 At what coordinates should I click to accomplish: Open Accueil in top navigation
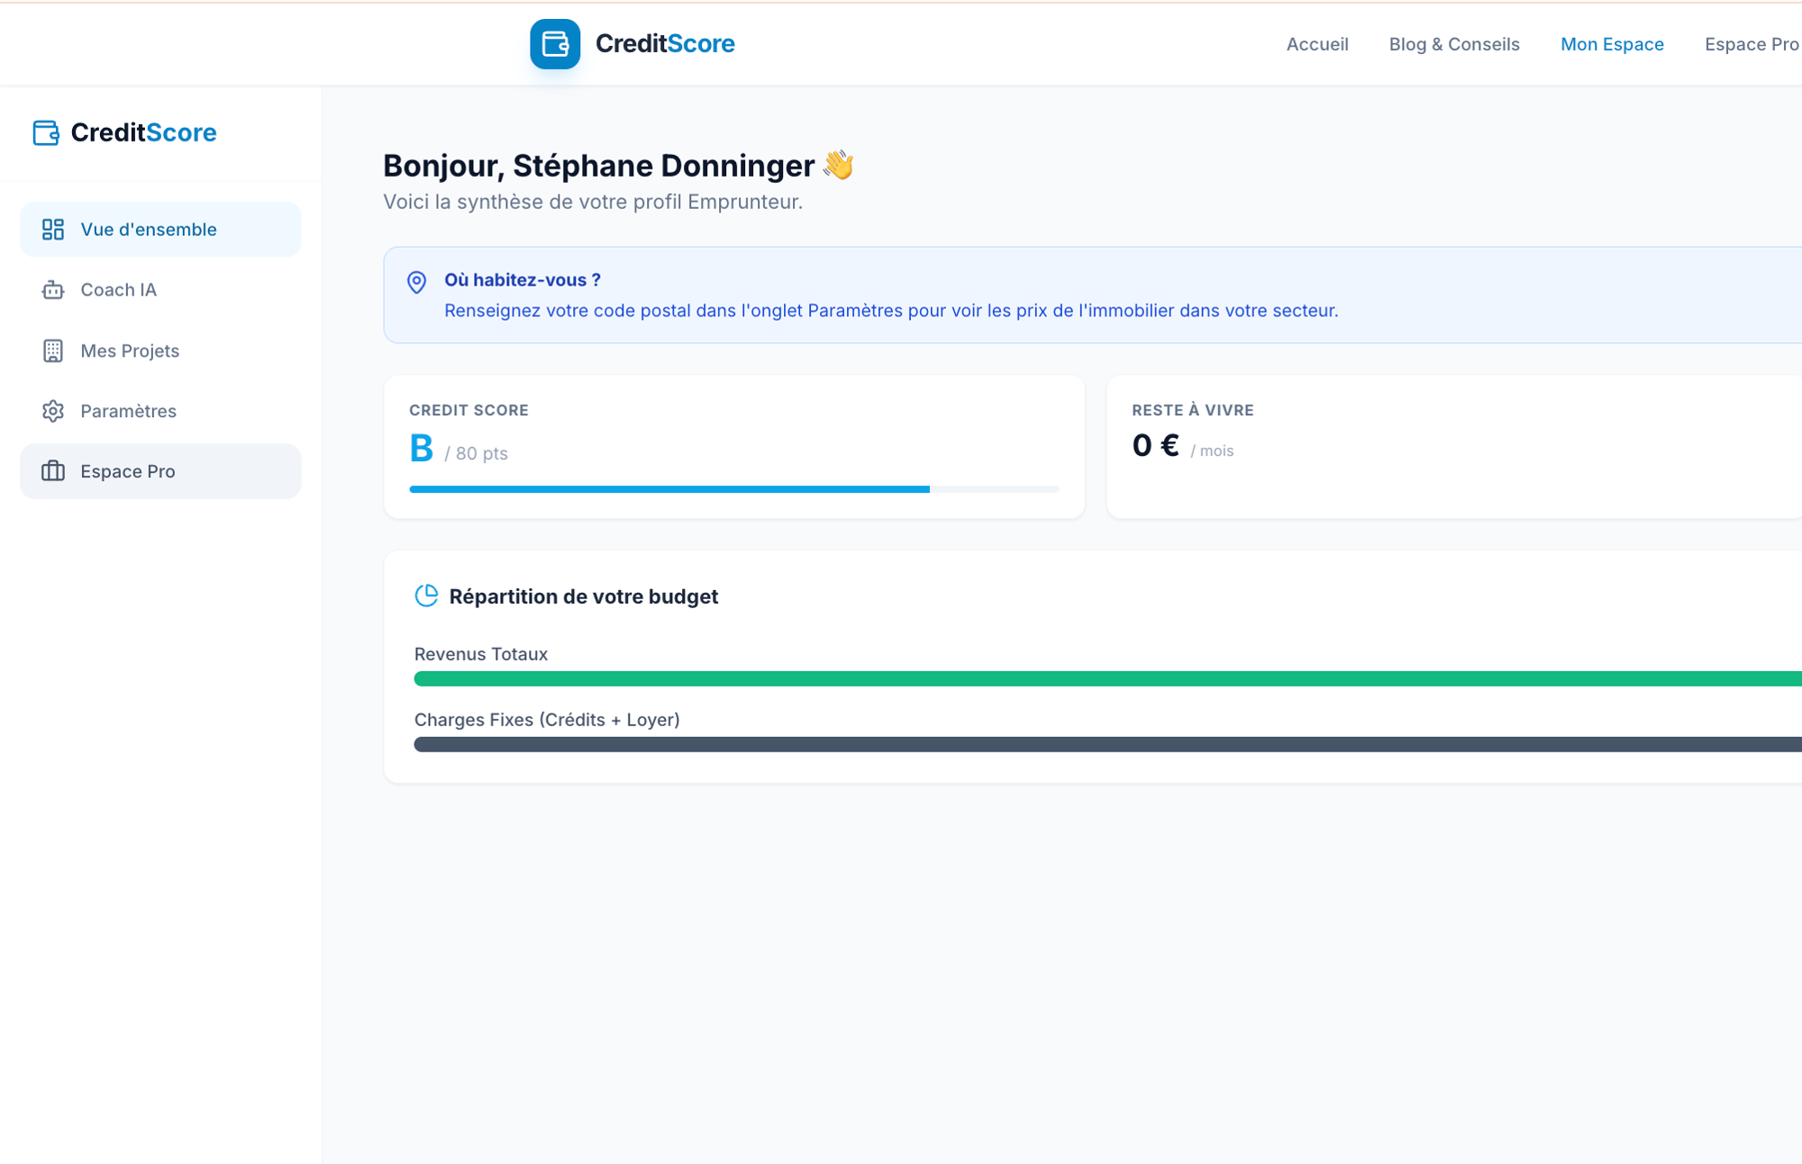[1316, 44]
